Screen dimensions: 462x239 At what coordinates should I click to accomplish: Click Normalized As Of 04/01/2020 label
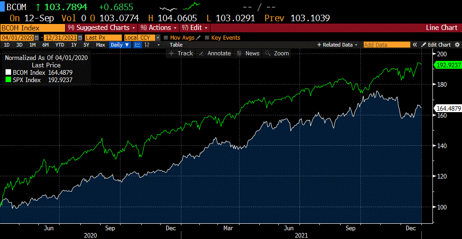(46, 58)
